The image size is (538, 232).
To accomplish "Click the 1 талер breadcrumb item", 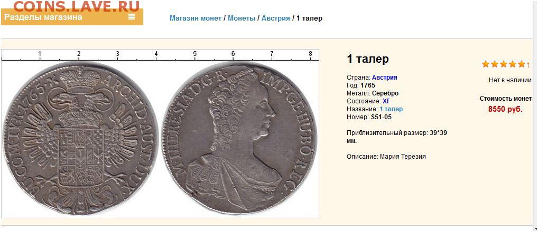I will click(x=310, y=18).
